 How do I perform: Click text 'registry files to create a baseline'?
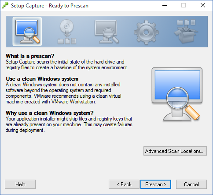point(39,67)
